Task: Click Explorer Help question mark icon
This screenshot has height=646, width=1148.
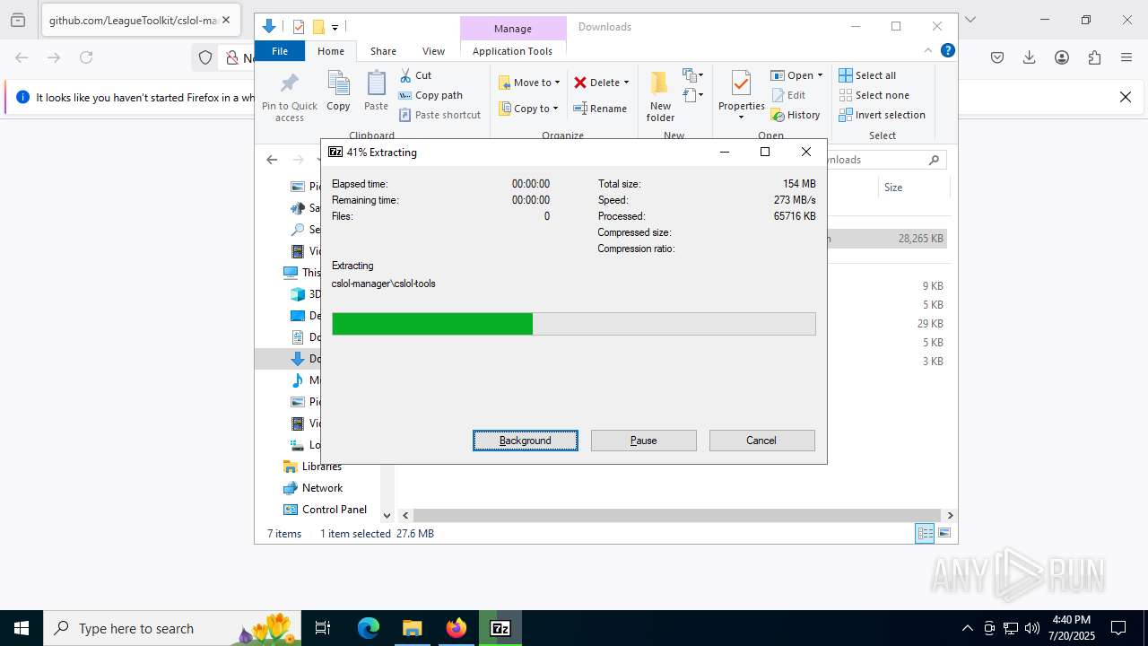Action: [x=947, y=51]
